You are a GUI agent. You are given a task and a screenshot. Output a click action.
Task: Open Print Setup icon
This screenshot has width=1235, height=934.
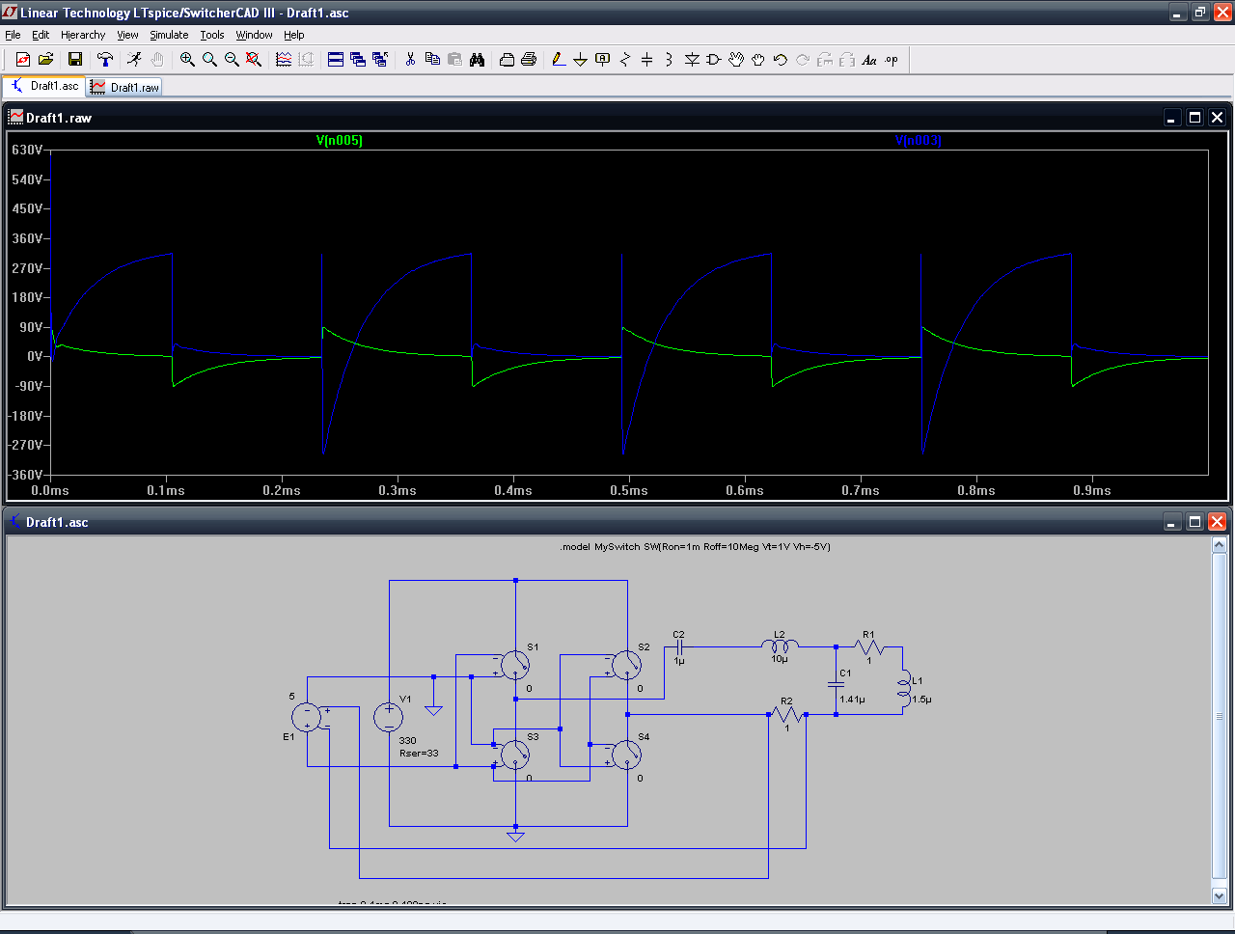[507, 60]
